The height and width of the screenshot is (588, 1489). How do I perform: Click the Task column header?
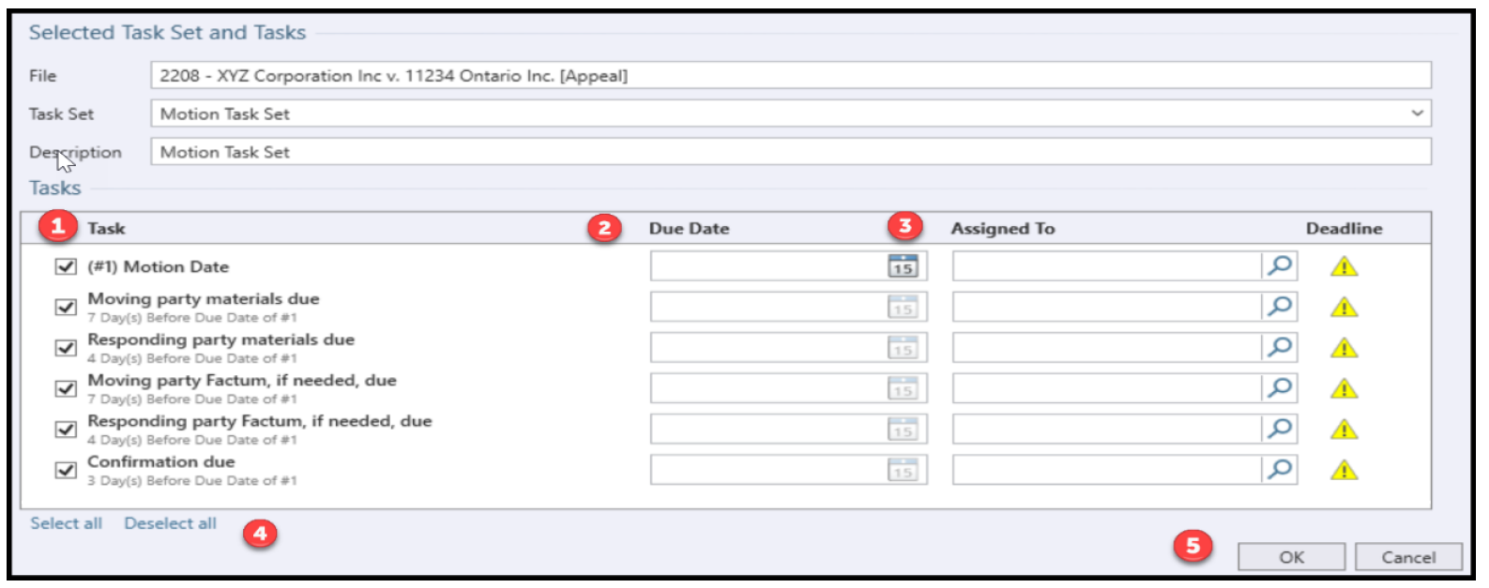coord(106,228)
